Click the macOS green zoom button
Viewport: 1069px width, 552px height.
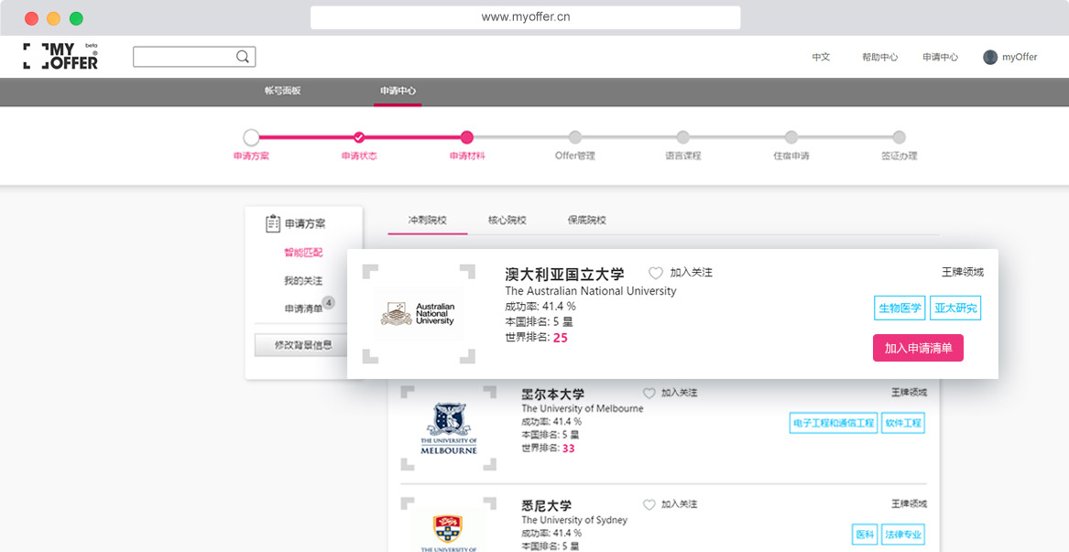[x=76, y=18]
